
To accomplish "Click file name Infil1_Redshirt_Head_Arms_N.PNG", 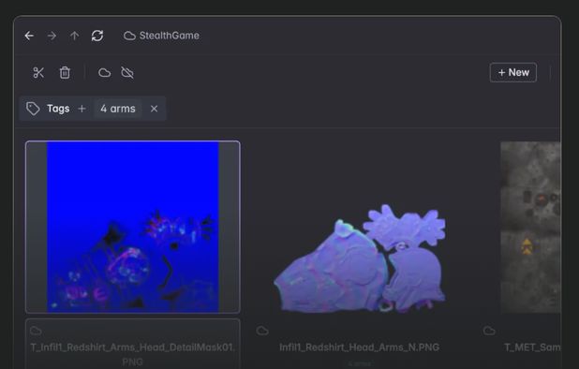I will [359, 347].
